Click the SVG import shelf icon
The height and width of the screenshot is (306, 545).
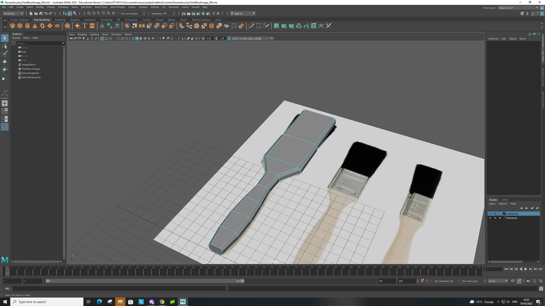(92, 26)
